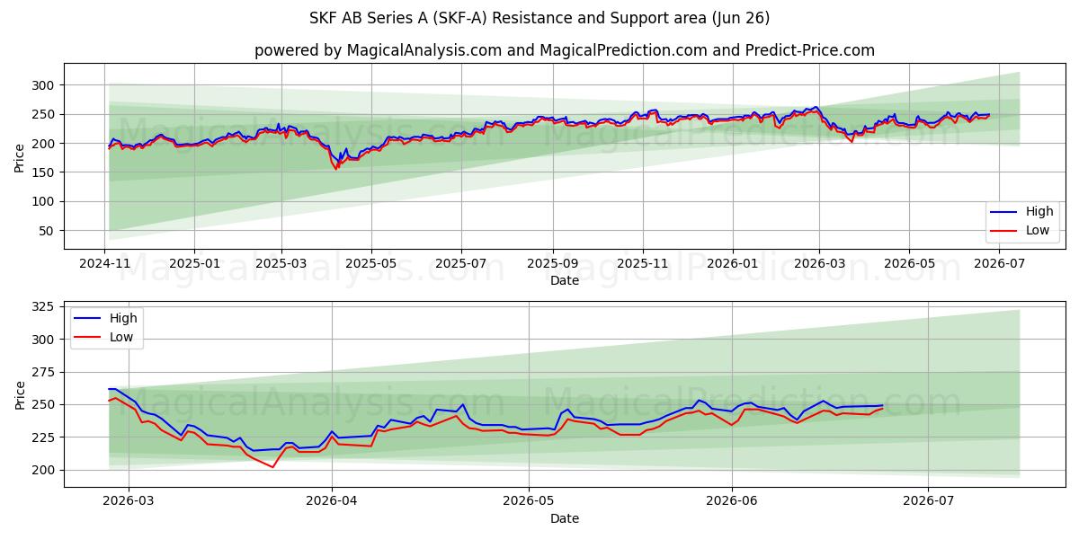
Task: Click the top chart x-axis label '2025-07'
Action: pyautogui.click(x=460, y=263)
